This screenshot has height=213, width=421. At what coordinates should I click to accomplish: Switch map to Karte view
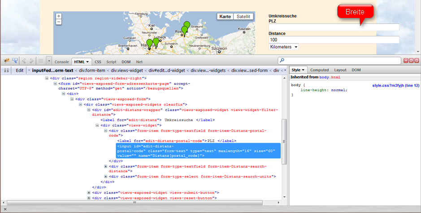(x=225, y=17)
